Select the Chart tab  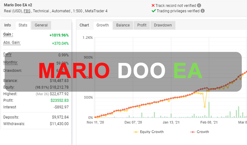click(x=84, y=25)
